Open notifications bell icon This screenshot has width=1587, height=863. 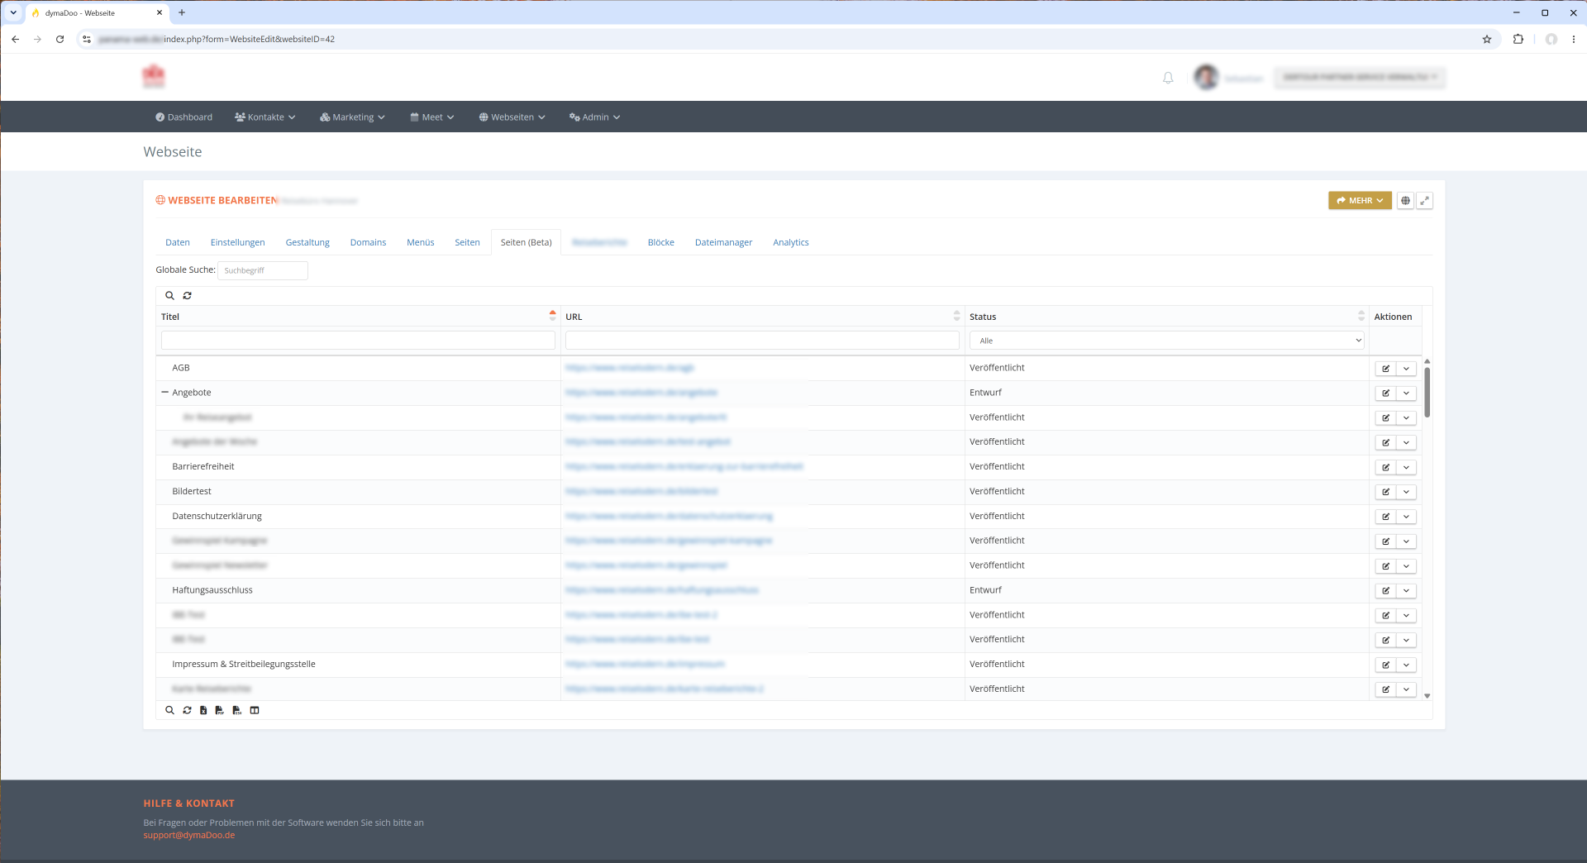1168,78
